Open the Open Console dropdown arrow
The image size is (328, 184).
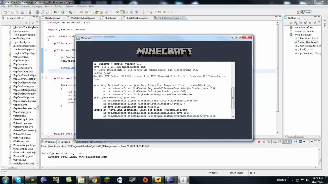tap(312, 142)
